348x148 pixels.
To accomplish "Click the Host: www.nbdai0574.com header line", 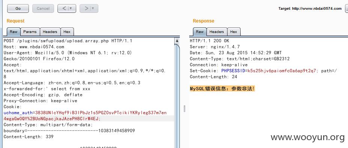I will tap(34, 47).
